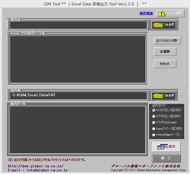This screenshot has width=190, height=174.
Task: Click the リセット button
Action: click(165, 64)
